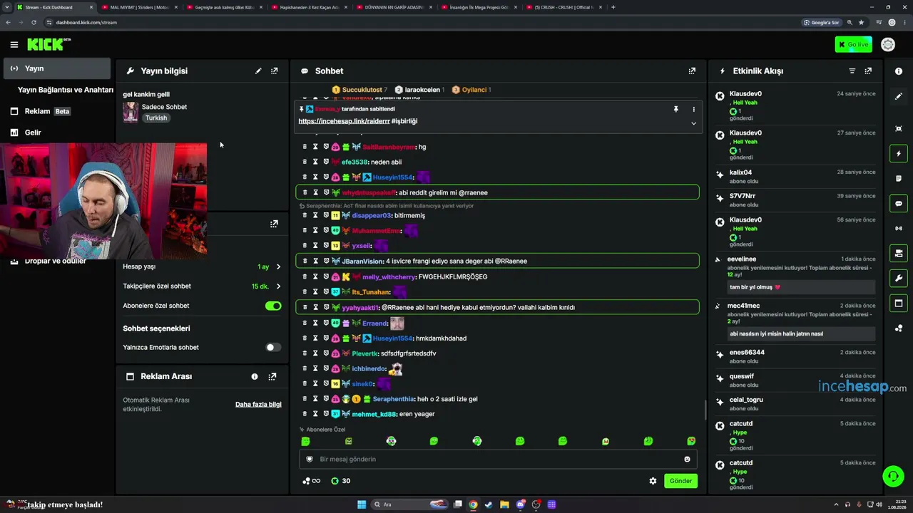Open Yayın Bağlantısı ve Anahtarı page
This screenshot has width=913, height=513.
pos(66,90)
